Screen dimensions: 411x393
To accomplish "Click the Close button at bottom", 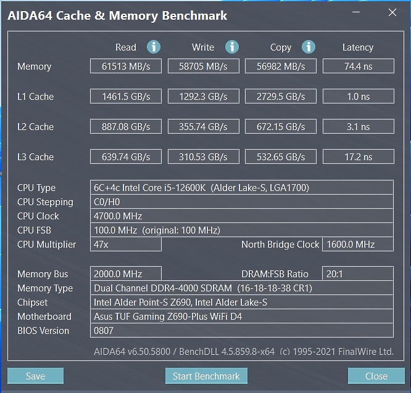I will pyautogui.click(x=376, y=376).
